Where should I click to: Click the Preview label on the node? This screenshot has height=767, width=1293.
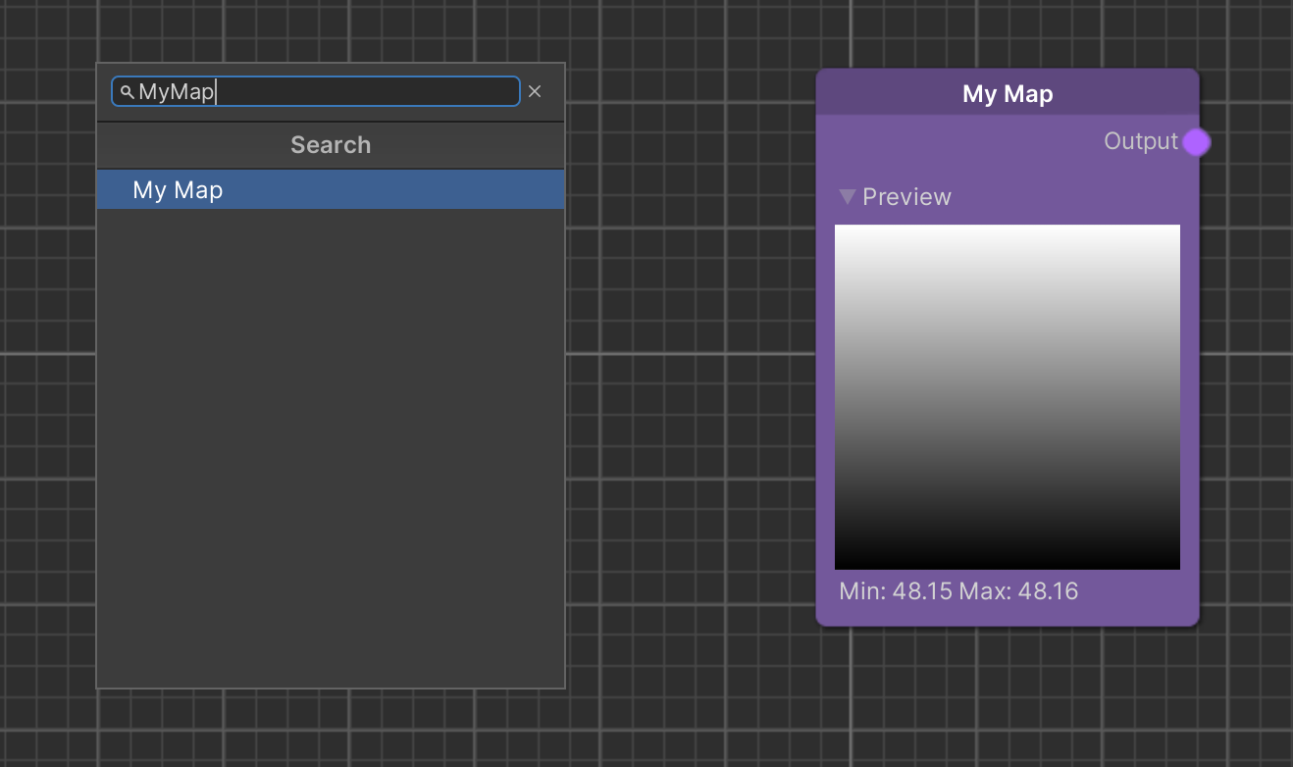tap(906, 197)
